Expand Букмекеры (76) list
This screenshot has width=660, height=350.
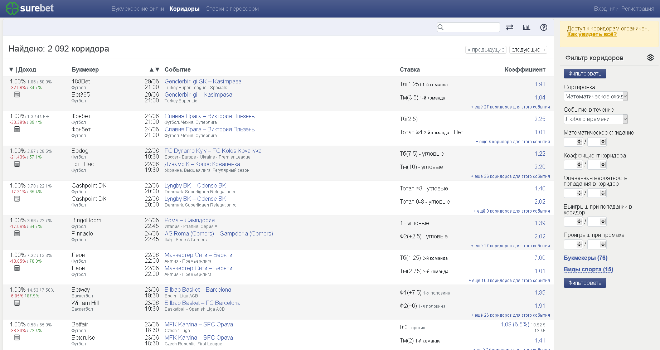click(586, 258)
